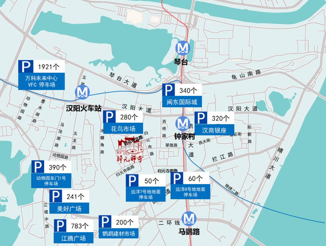Click the parking P icon beside 280个
This screenshot has width=326, height=246.
[109, 116]
